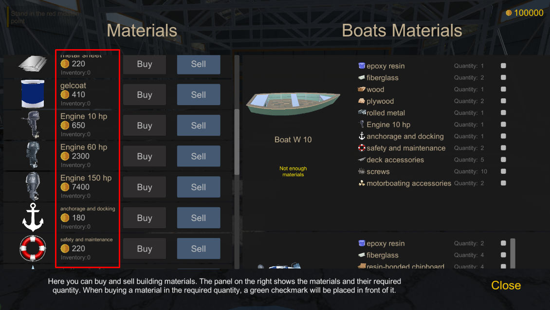
Task: Switch to the Materials section header
Action: (142, 30)
